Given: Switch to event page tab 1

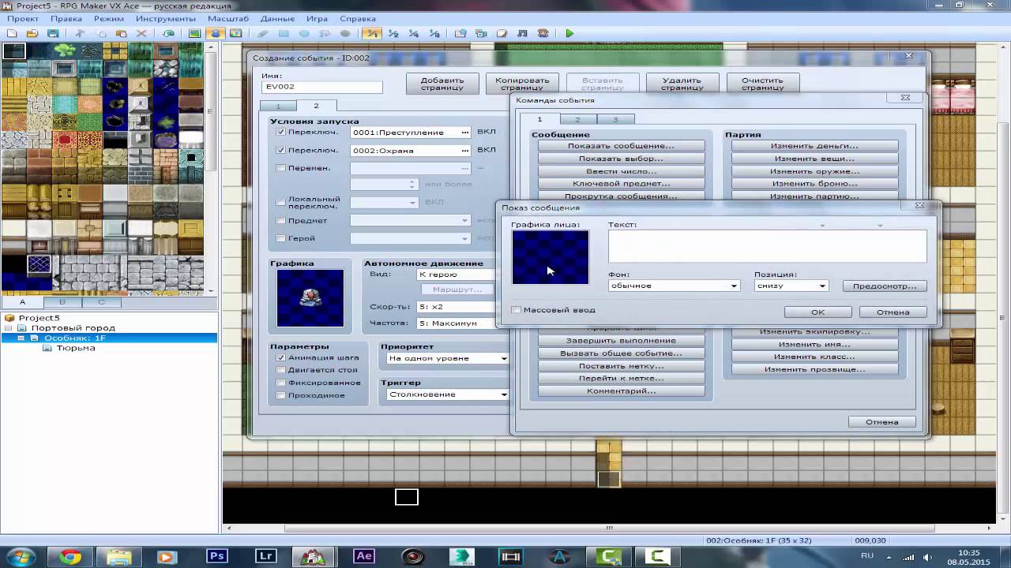Looking at the screenshot, I should 278,106.
